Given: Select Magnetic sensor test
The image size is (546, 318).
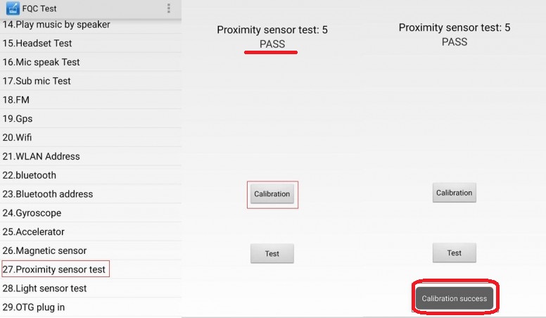Looking at the screenshot, I should point(44,250).
